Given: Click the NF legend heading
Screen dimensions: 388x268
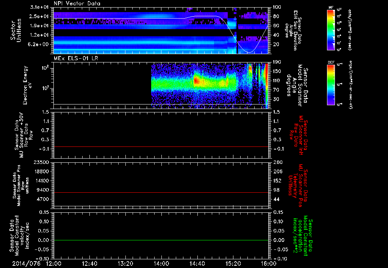Looking at the screenshot, I should [331, 8].
